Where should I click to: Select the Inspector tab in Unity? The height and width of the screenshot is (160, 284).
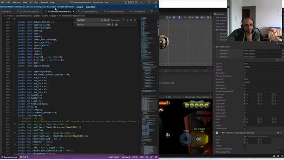(x=219, y=14)
